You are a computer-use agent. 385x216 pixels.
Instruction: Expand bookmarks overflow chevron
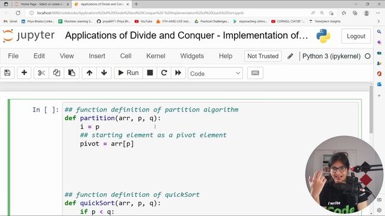(x=378, y=22)
